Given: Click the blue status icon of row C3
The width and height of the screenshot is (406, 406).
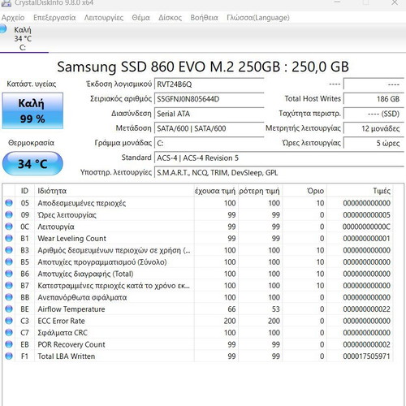Looking at the screenshot, I should coord(9,321).
